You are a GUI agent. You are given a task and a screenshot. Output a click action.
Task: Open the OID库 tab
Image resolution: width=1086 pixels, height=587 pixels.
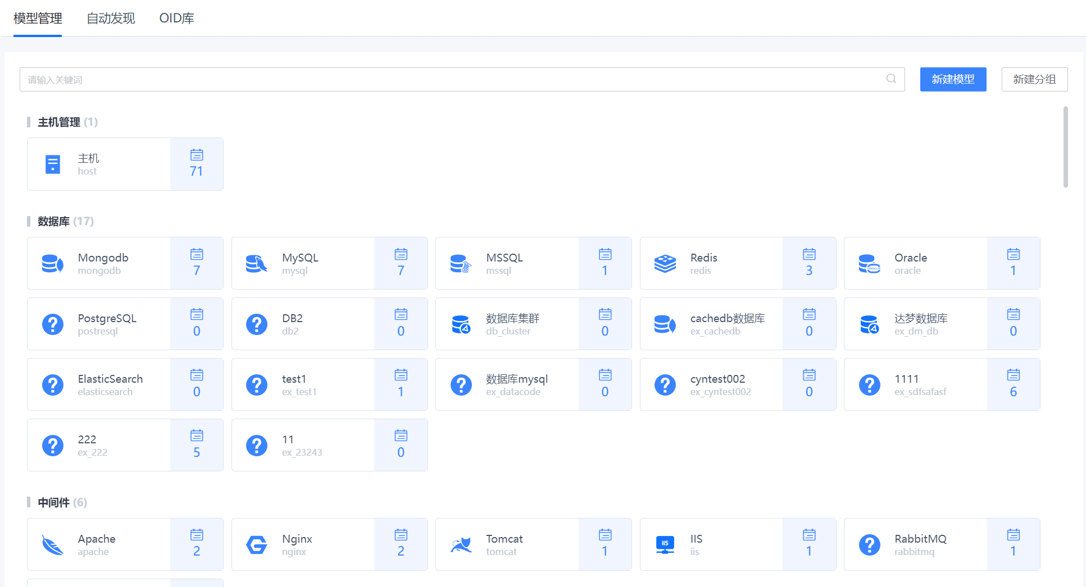coord(176,19)
